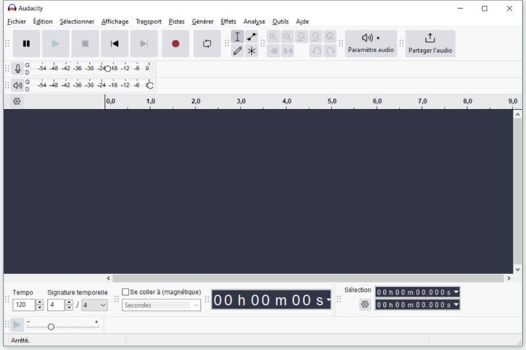Select the Envelope tool
Screen dimensions: 526x350
tap(252, 37)
